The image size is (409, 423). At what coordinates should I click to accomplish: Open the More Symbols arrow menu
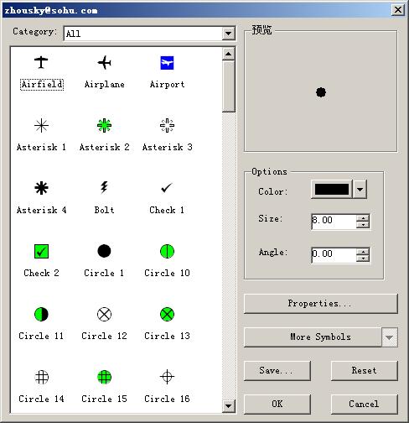390,337
